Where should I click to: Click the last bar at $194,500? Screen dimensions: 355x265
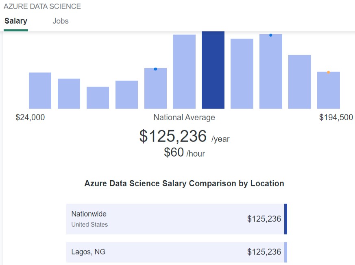(329, 90)
